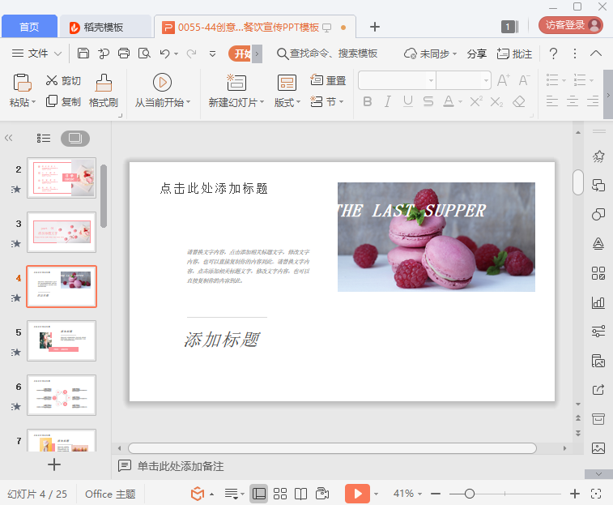Toggle Bold formatting
613x505 pixels.
[x=367, y=102]
